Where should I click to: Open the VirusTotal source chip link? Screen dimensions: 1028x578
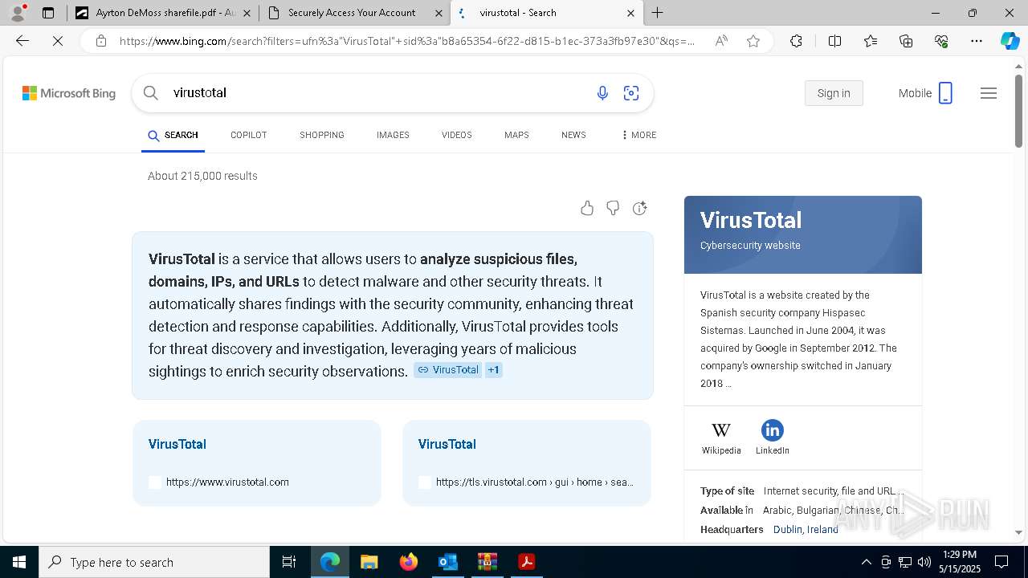click(x=447, y=370)
